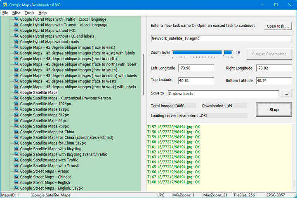Click icon beside Google Hybrid Maps without roads

click(16, 42)
